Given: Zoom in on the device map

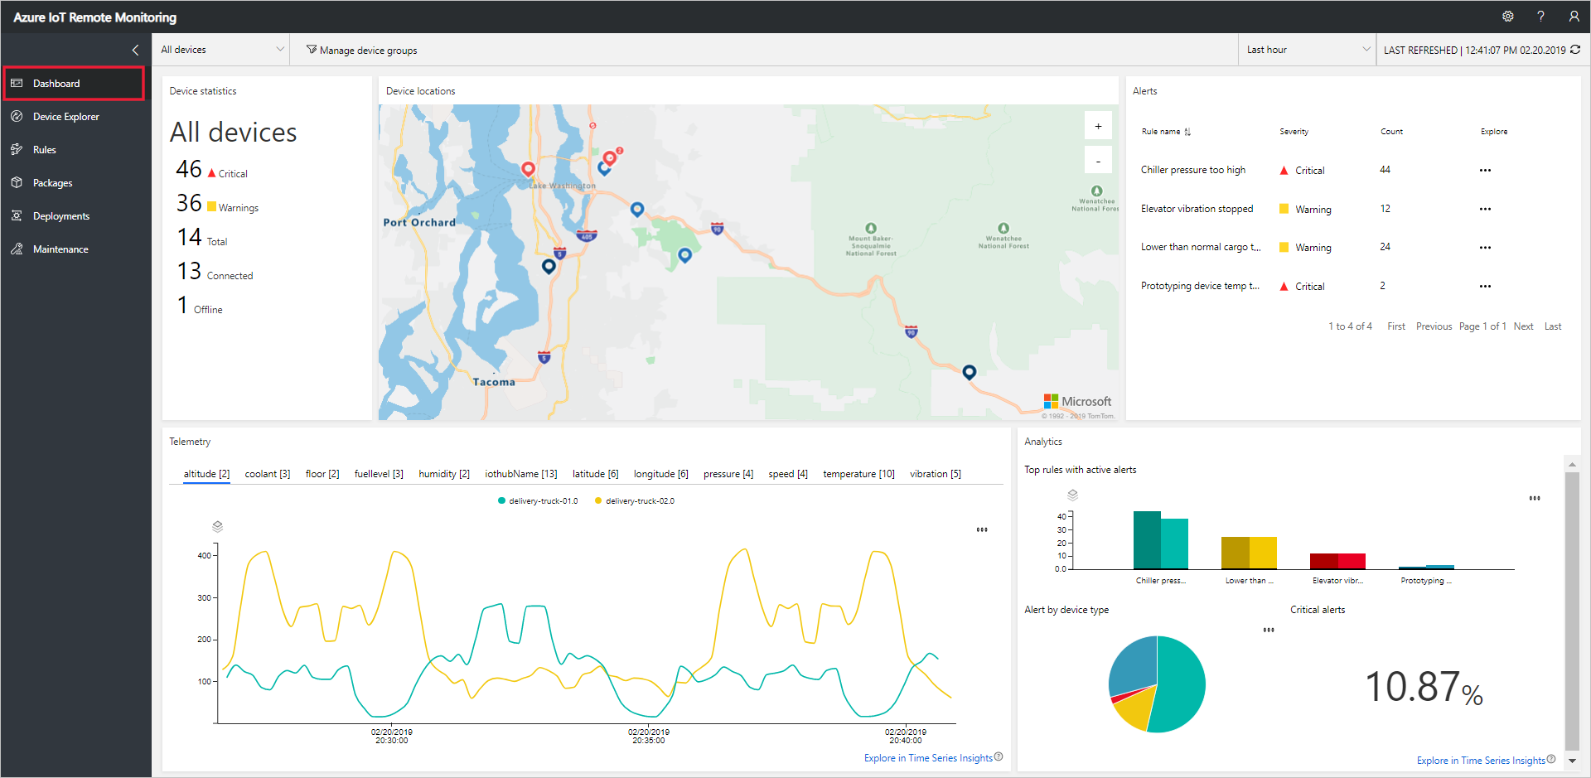Looking at the screenshot, I should [1098, 126].
